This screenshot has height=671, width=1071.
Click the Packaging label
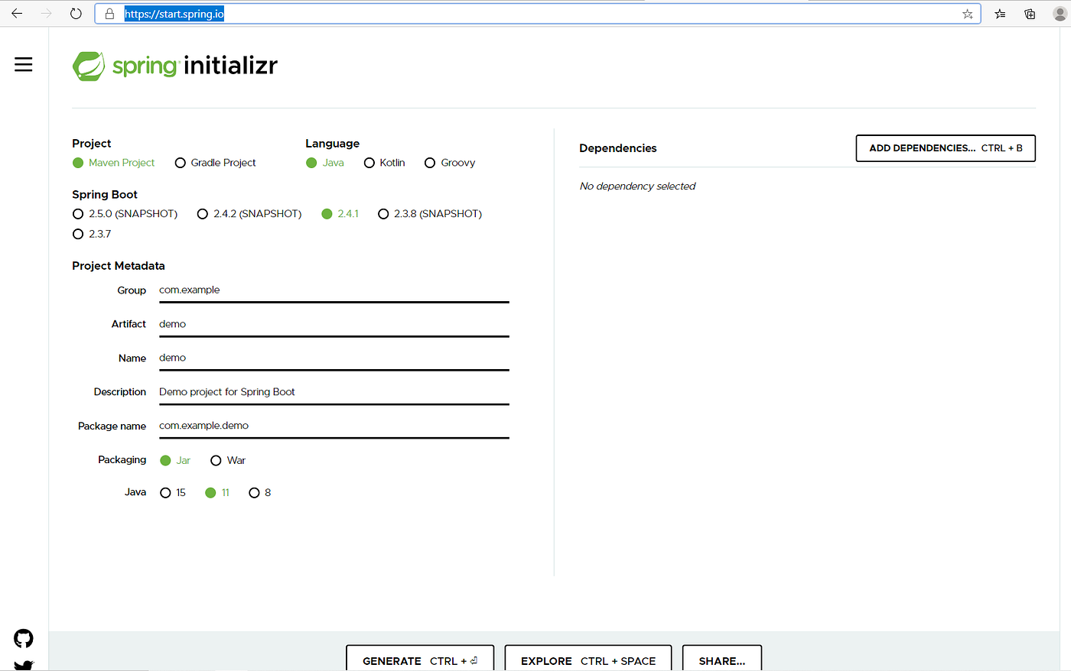click(x=122, y=460)
